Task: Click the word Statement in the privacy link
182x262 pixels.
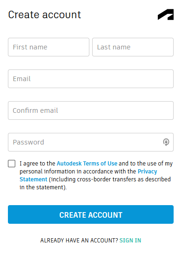Action: [34, 179]
